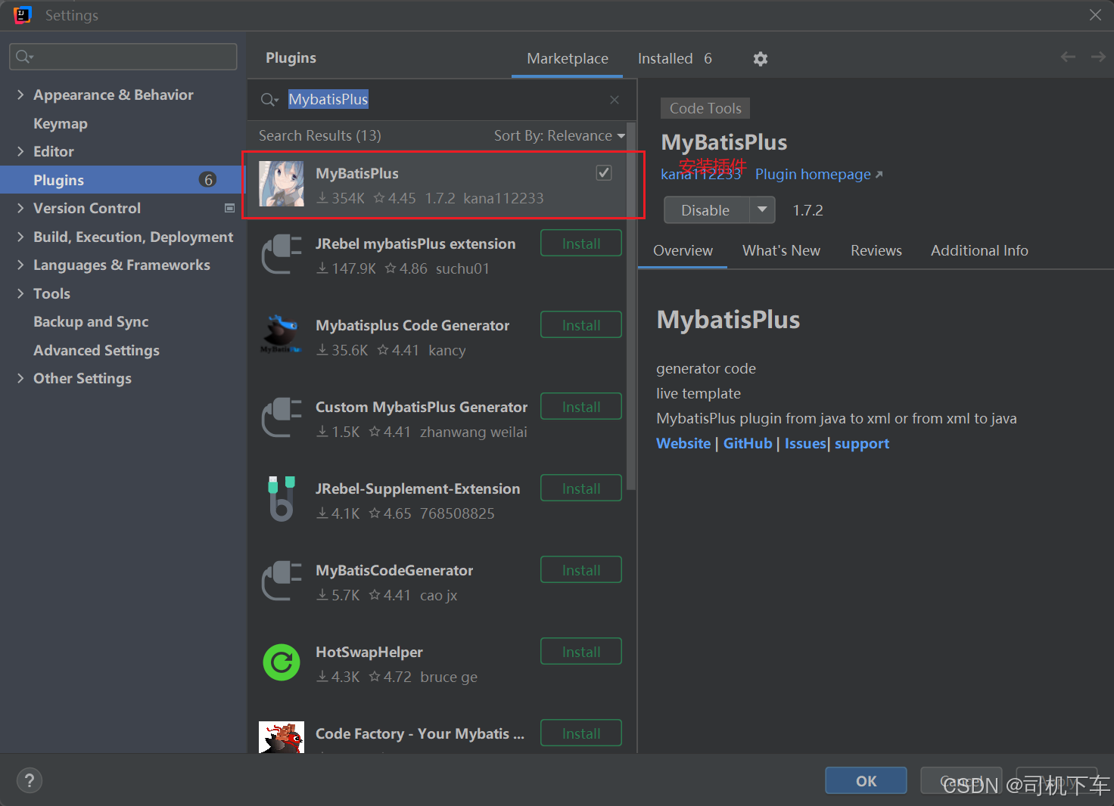The height and width of the screenshot is (806, 1114).
Task: Install JRebel mybatisPlus extension
Action: 581,243
